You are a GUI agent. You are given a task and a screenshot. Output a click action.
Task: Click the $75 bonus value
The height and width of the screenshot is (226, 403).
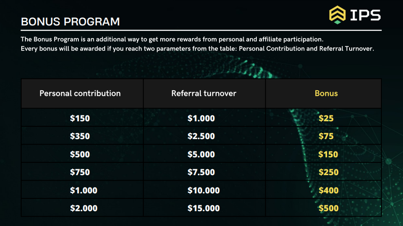click(x=326, y=136)
